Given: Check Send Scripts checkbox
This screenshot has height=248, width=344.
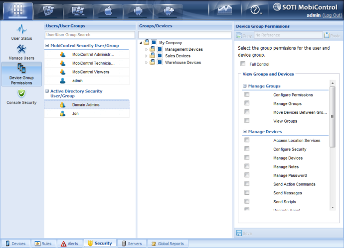Looking at the screenshot, I should [247, 201].
